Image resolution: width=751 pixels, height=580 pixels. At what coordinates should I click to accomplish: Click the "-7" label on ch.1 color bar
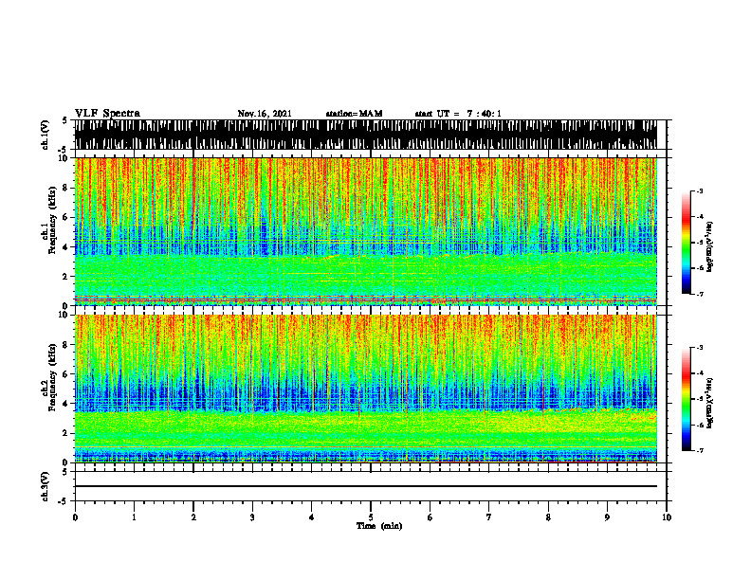tap(699, 295)
